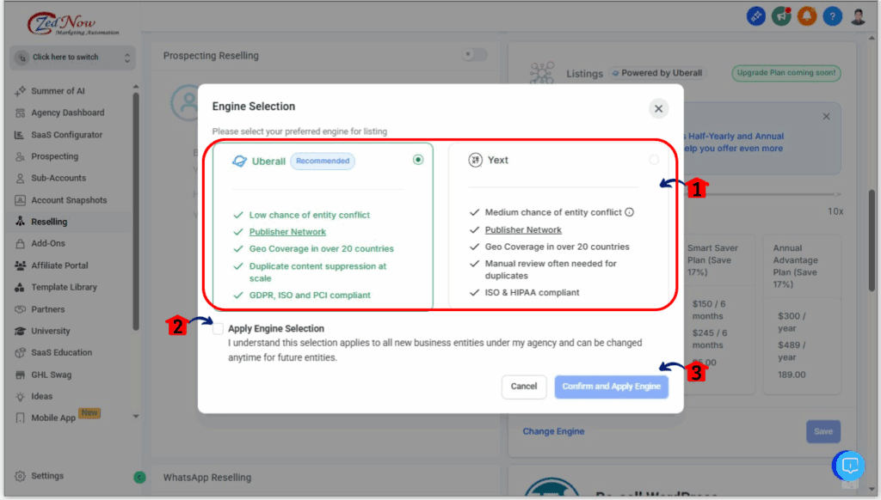Open University graduation cap icon
881x500 pixels.
pyautogui.click(x=21, y=331)
